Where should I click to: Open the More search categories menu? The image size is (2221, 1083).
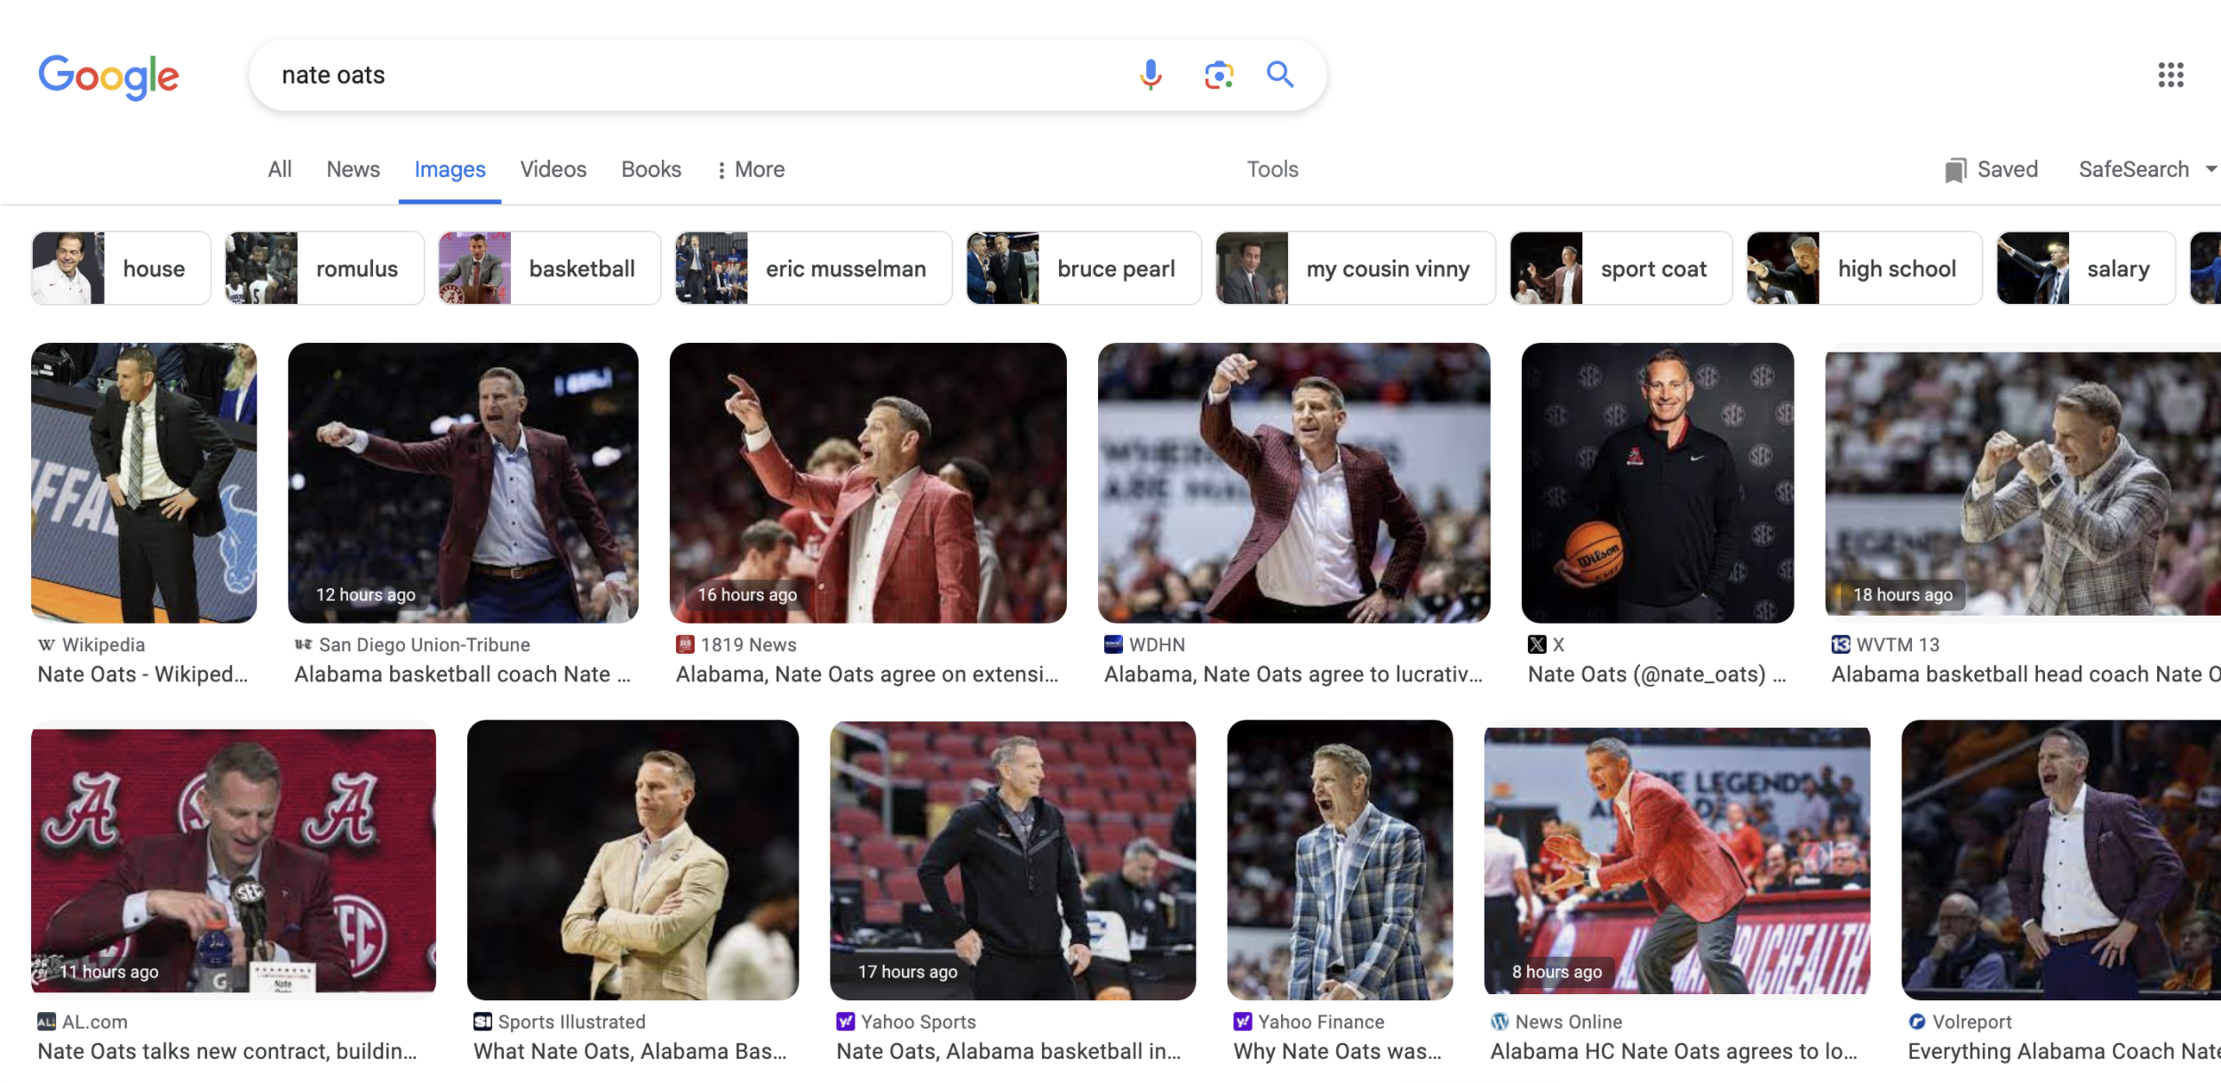pyautogui.click(x=751, y=170)
